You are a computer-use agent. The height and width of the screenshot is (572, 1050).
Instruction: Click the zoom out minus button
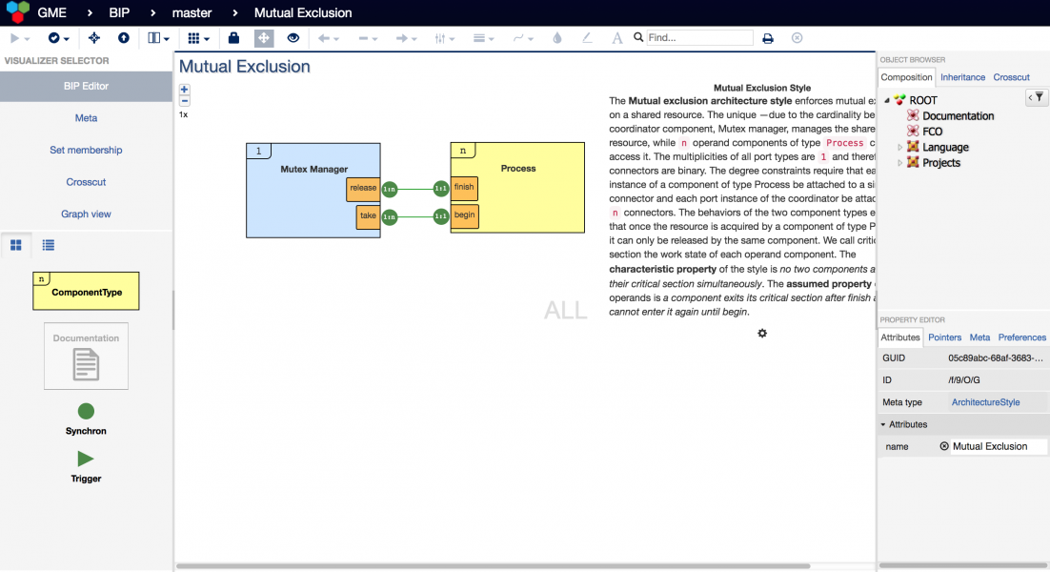185,101
